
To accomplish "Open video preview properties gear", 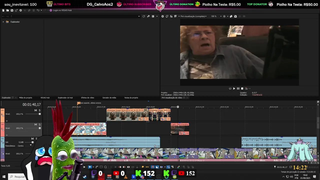I will click(162, 16).
